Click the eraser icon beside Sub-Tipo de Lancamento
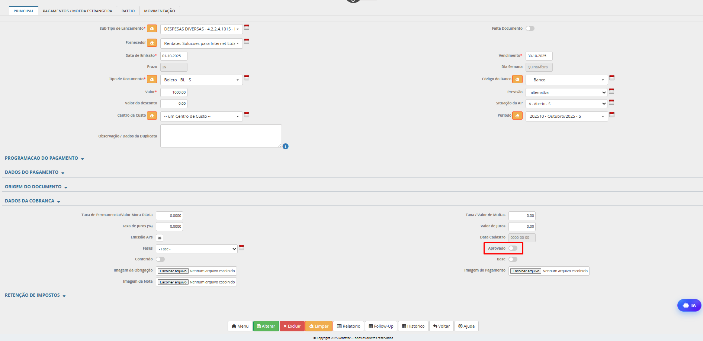703x341 pixels. click(x=152, y=29)
